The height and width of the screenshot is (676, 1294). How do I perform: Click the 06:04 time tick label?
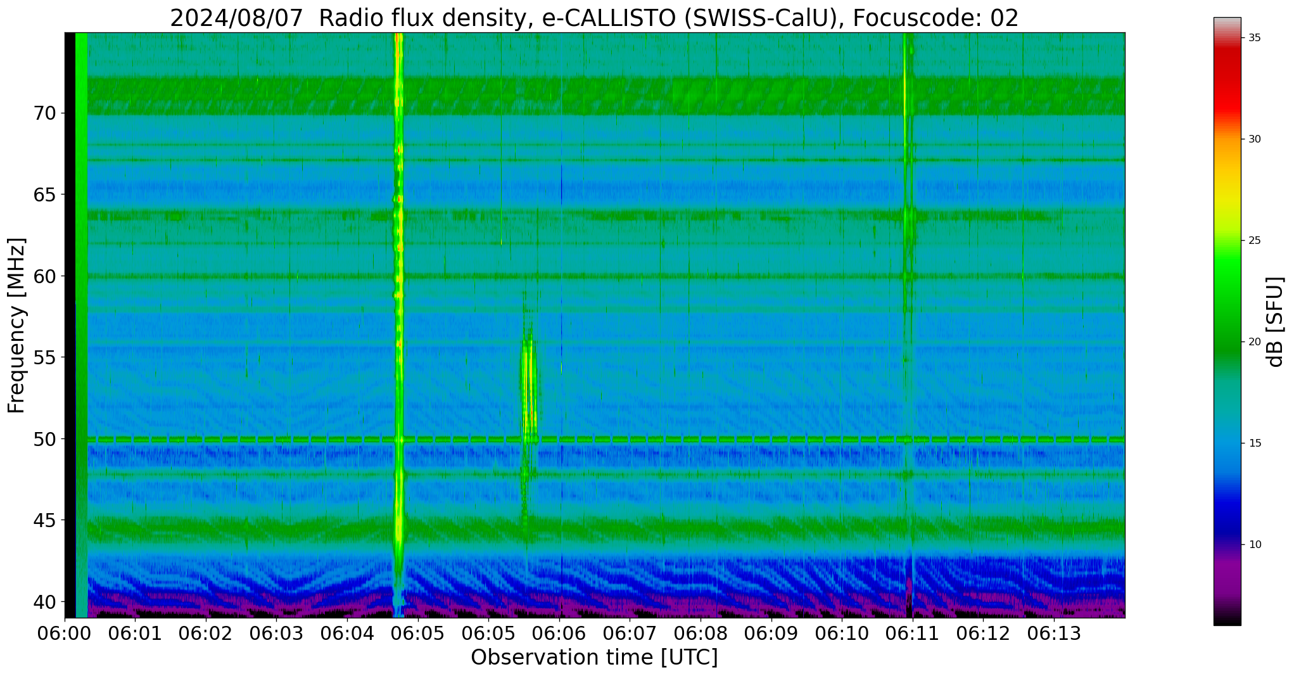[x=347, y=634]
